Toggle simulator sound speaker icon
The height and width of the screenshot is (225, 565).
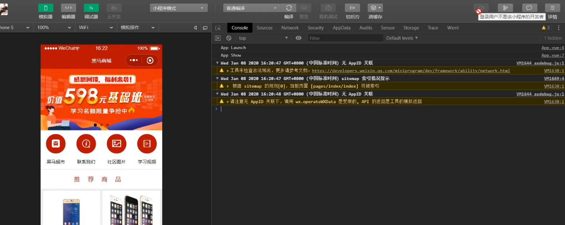pos(195,28)
